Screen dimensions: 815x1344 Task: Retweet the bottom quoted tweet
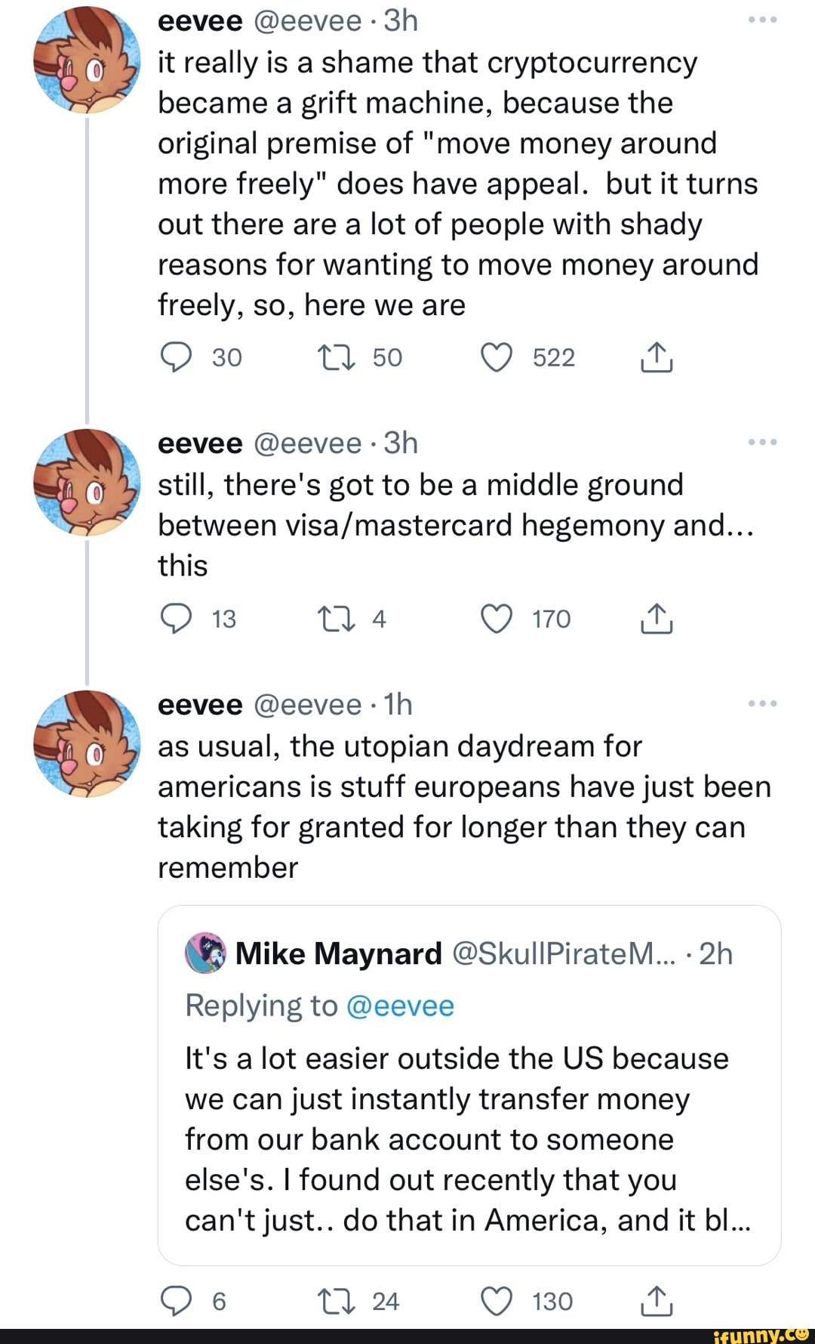point(338,1299)
